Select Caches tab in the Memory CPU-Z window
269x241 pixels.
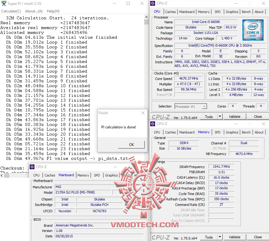[x=170, y=132]
